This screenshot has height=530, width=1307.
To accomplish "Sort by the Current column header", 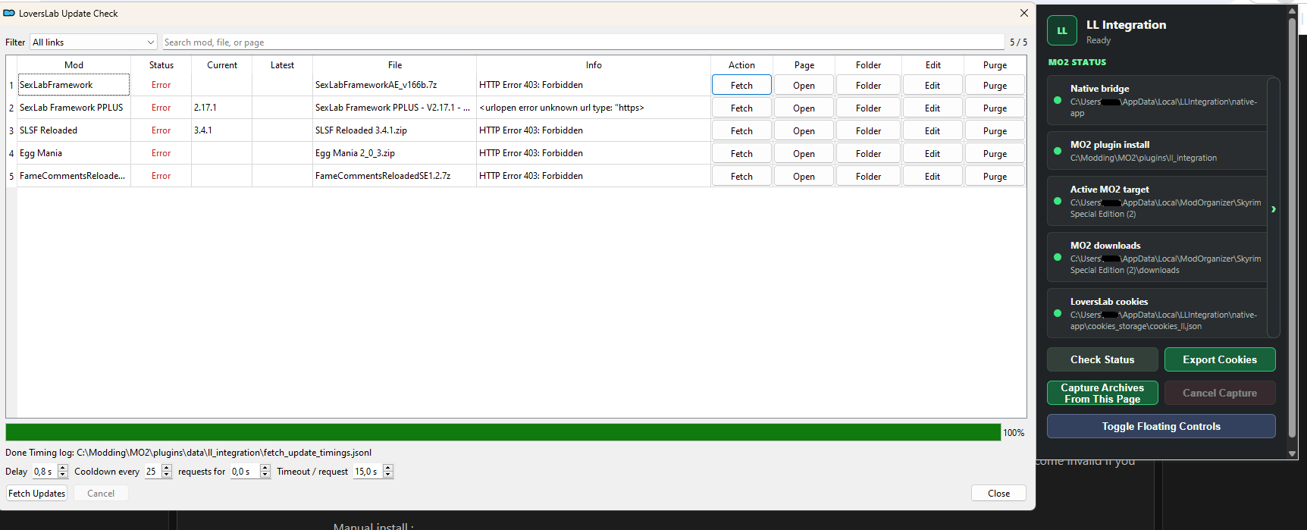I will coord(221,64).
